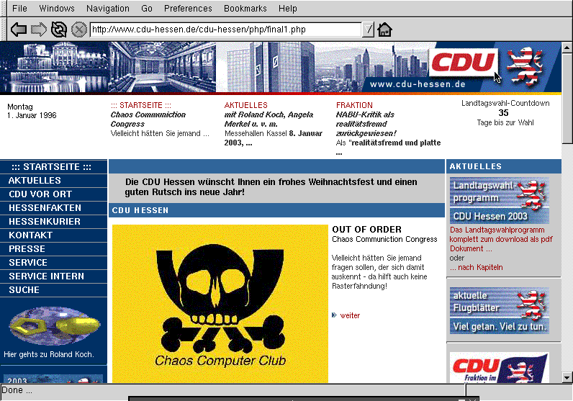Click the 'Landtagswahl-Countdown' text
Screen dimensions: 573x401
(505, 103)
